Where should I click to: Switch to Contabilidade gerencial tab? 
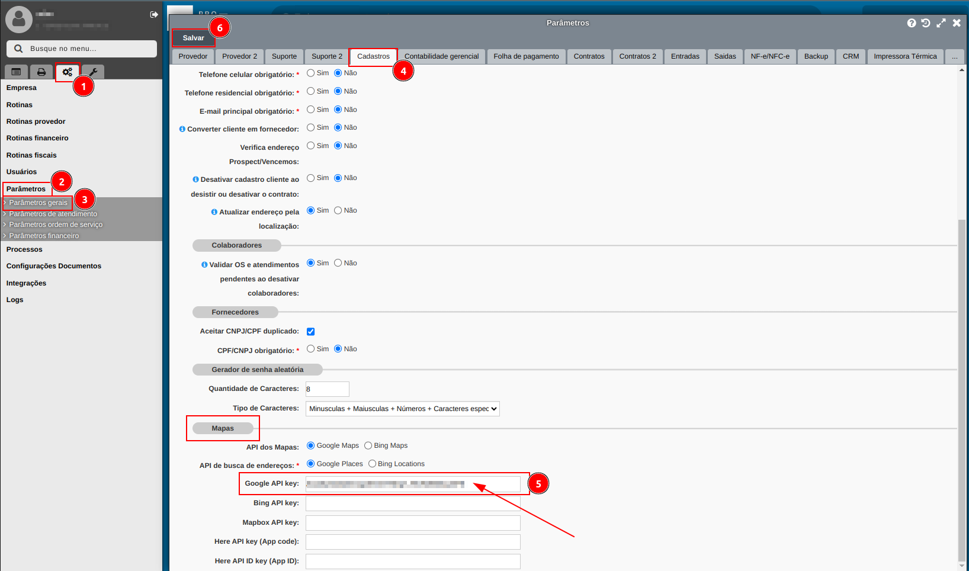tap(441, 56)
